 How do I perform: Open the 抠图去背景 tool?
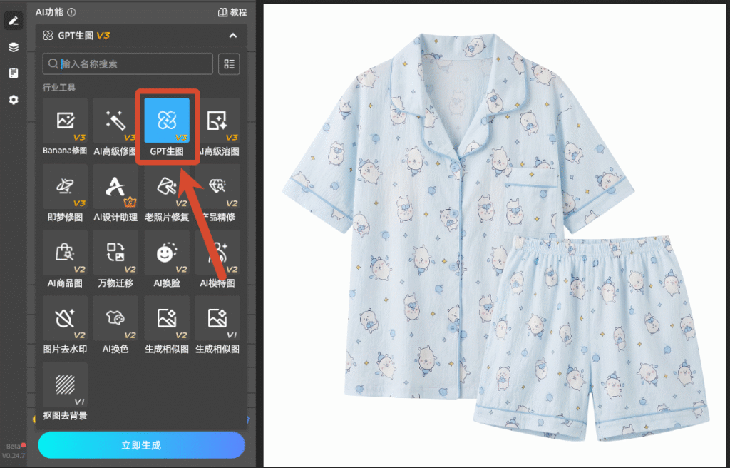pyautogui.click(x=65, y=392)
